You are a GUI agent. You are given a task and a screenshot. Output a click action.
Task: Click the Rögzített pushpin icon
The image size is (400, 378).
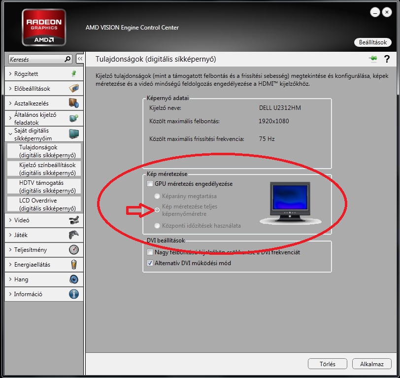[x=74, y=74]
